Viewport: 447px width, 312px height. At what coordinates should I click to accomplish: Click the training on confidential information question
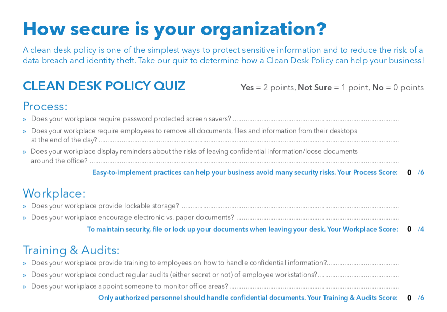[179, 263]
